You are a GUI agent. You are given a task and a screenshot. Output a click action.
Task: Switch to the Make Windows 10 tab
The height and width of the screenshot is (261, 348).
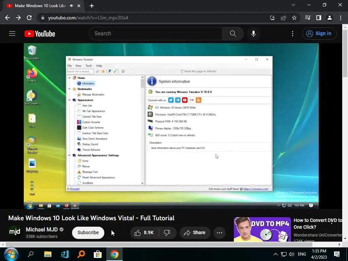[x=40, y=6]
